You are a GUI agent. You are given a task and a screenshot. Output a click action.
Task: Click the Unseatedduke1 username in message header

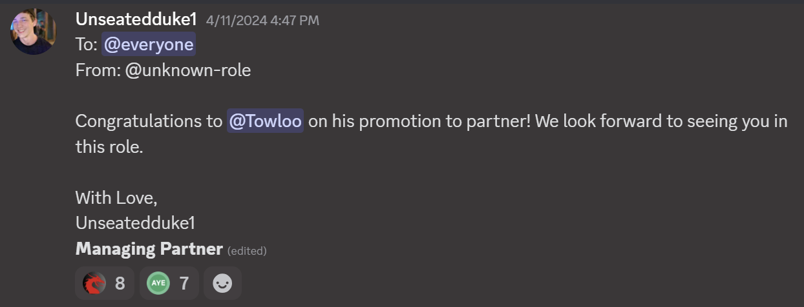(x=136, y=19)
